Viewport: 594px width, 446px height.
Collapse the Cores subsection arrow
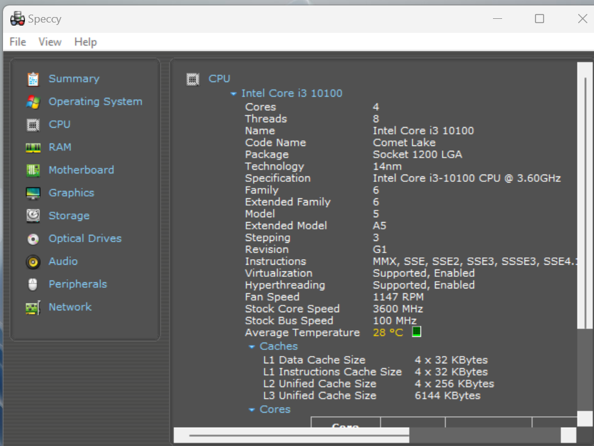tap(251, 409)
